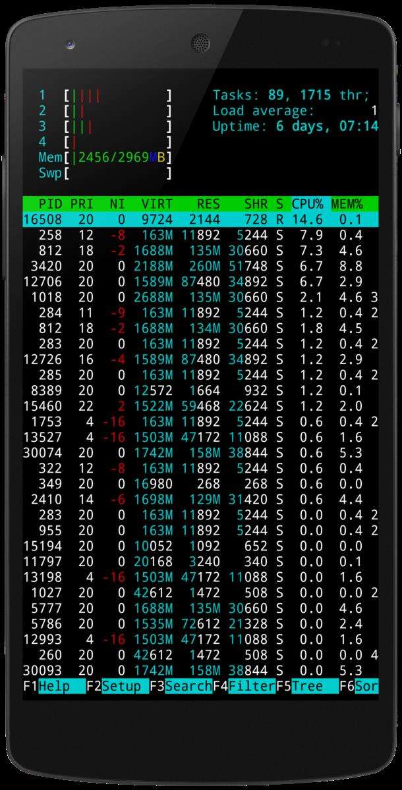The width and height of the screenshot is (402, 790).
Task: Select process row with PID 1027
Action: 201,593
